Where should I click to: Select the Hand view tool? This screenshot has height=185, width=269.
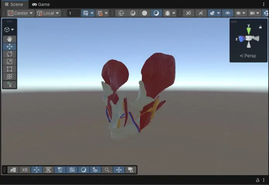(9, 39)
